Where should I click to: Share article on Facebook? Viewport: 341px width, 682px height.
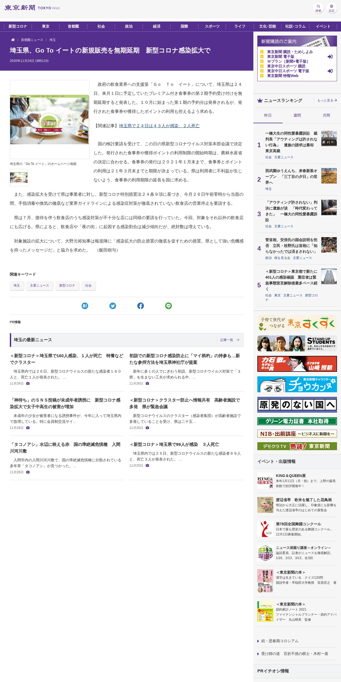pos(140,306)
